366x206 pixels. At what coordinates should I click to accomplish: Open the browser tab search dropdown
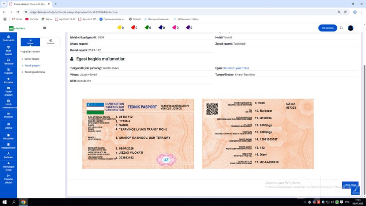click(x=4, y=4)
